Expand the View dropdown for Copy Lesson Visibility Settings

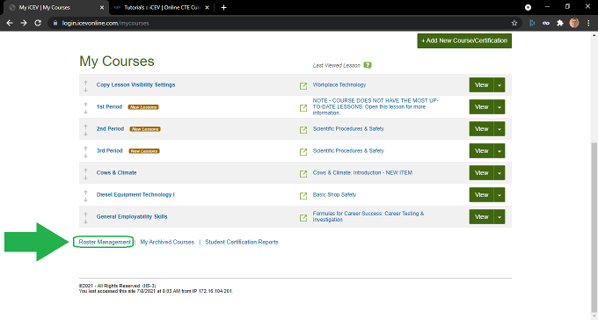coord(500,84)
